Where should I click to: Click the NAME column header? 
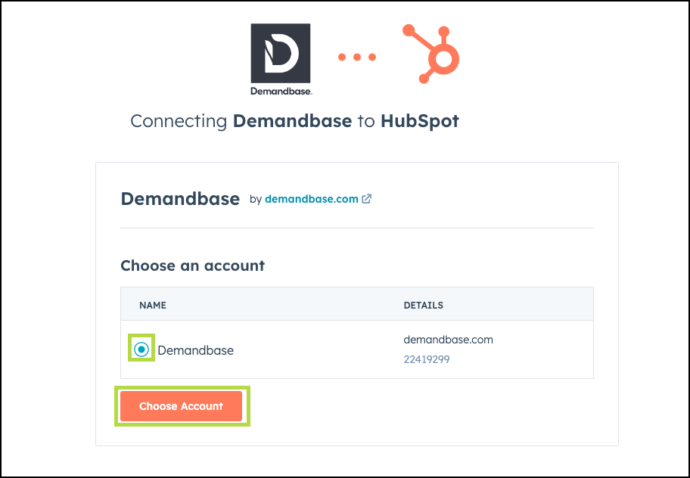coord(153,306)
